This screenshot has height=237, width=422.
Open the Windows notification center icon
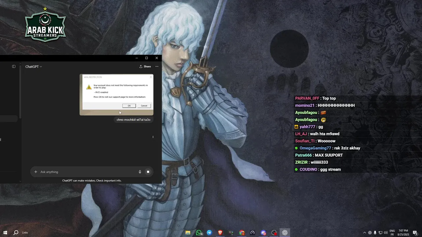click(x=415, y=233)
